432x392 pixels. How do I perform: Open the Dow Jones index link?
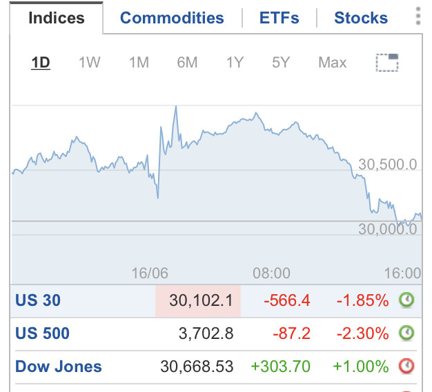coord(59,367)
